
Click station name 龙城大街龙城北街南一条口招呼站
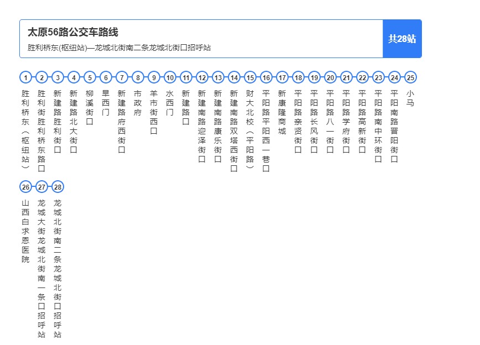pyautogui.click(x=41, y=269)
